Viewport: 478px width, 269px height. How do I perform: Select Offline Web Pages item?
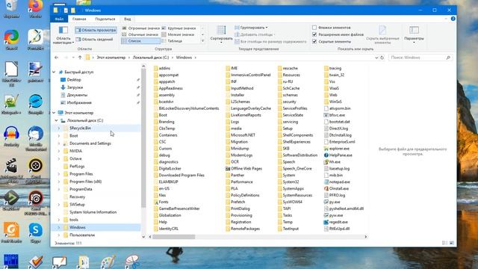pos(244,168)
